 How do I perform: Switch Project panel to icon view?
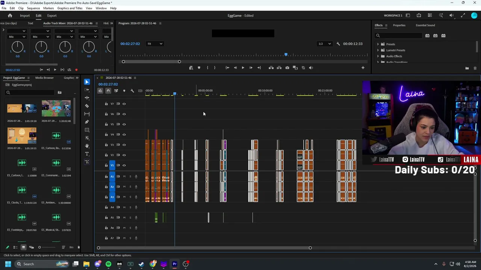(x=23, y=247)
